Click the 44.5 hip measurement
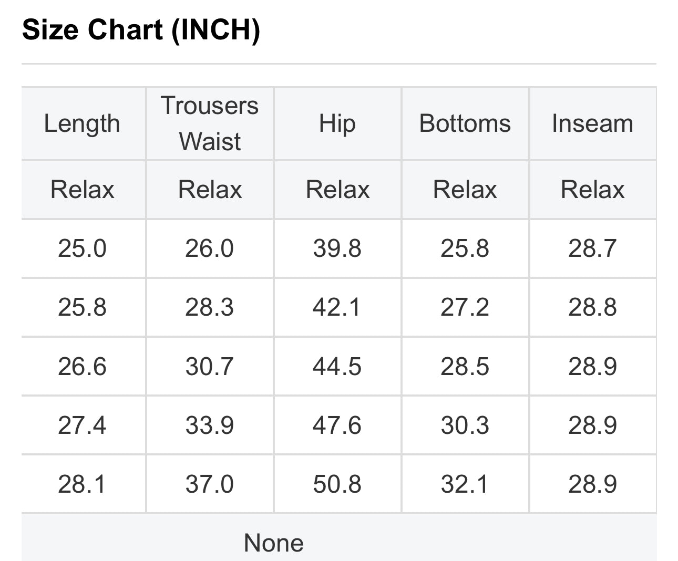This screenshot has height=561, width=678. click(337, 366)
